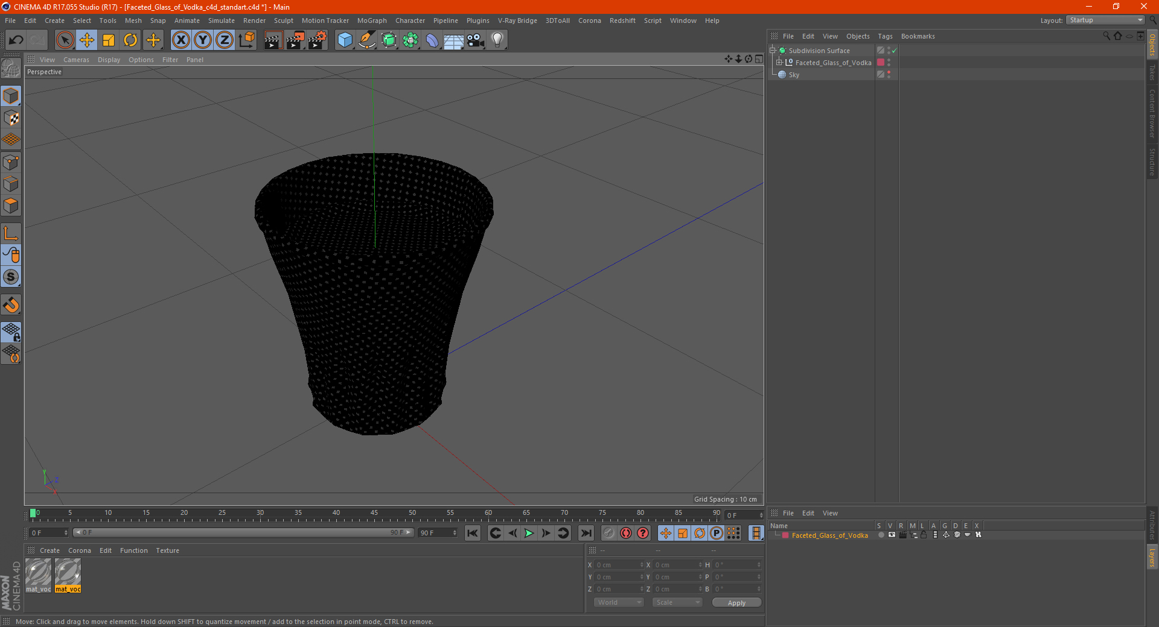
Task: Open the deformer objects palette
Action: (432, 40)
